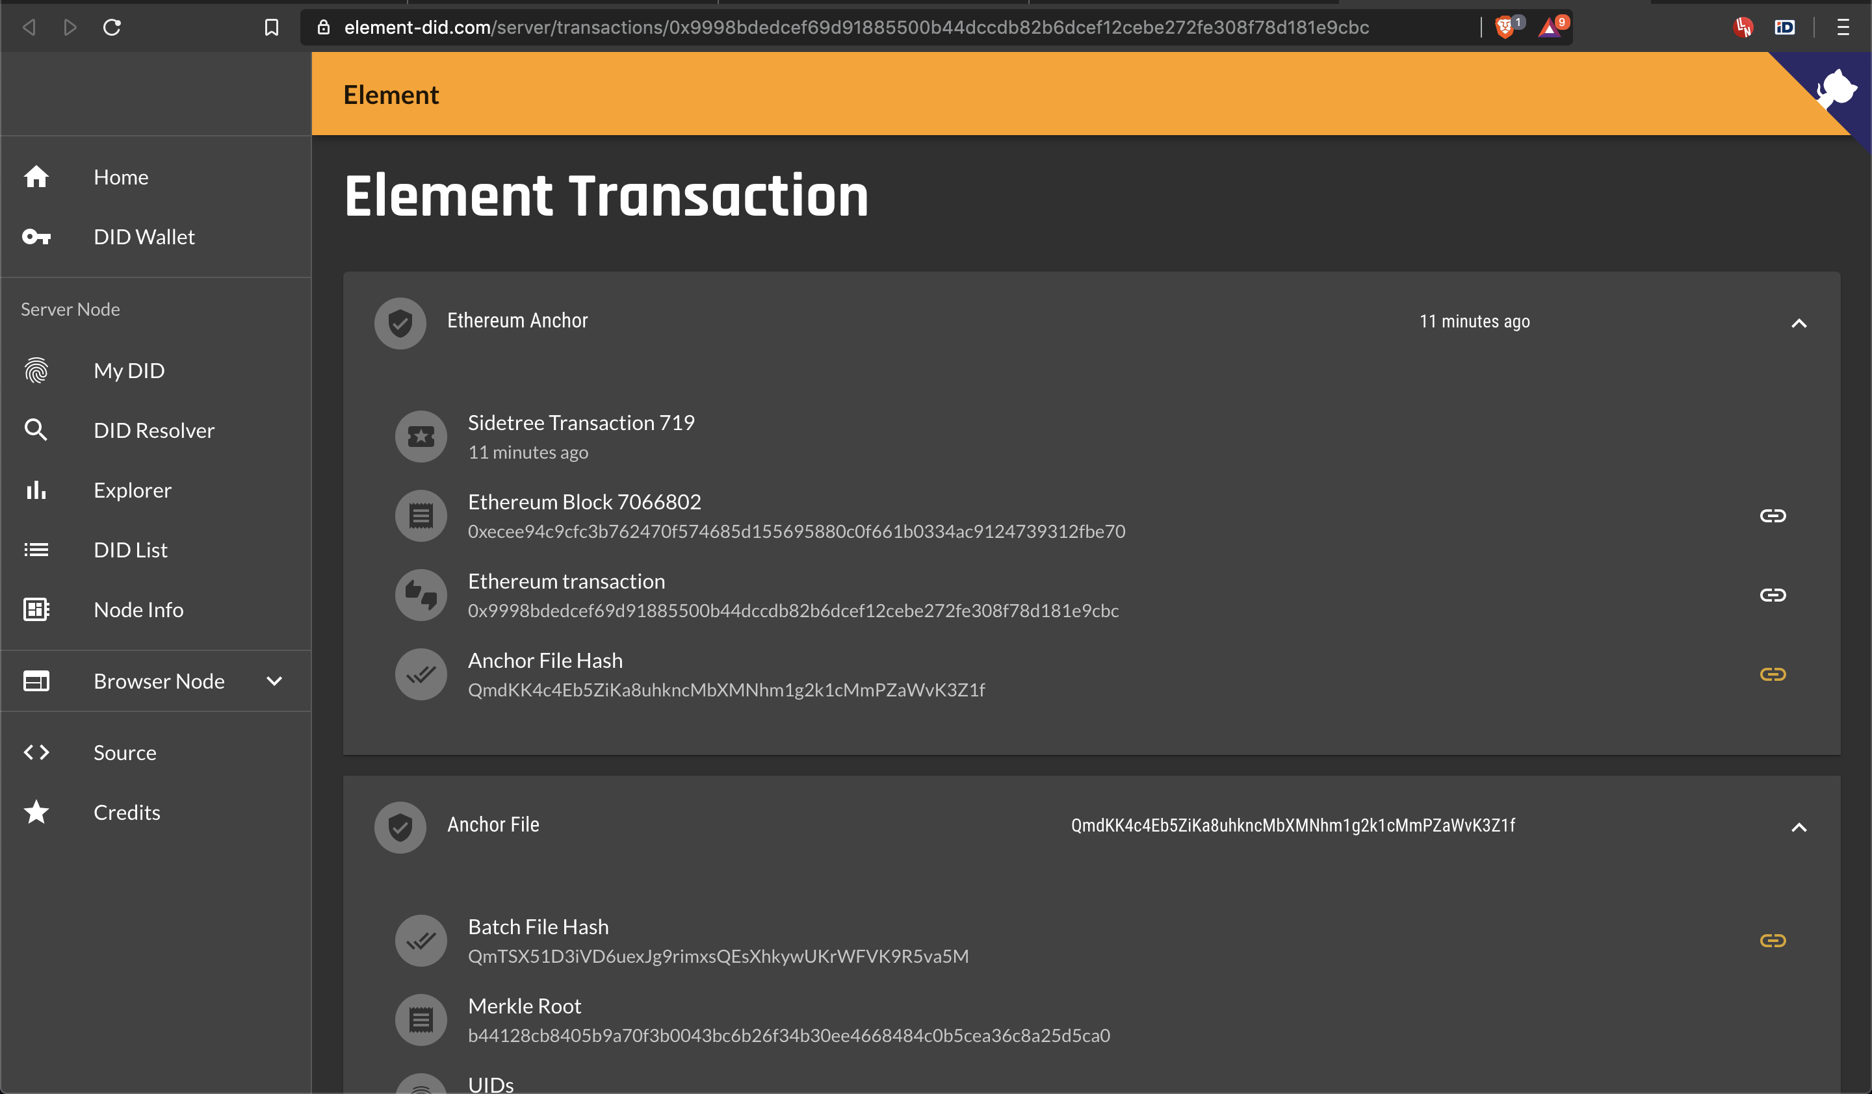The width and height of the screenshot is (1872, 1094).
Task: Reload the page
Action: [112, 27]
